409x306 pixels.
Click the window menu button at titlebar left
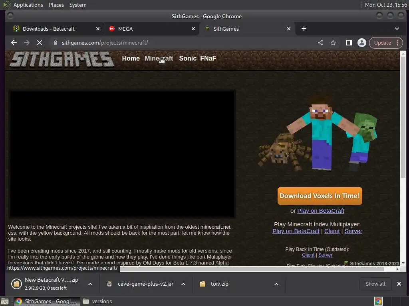10,16
